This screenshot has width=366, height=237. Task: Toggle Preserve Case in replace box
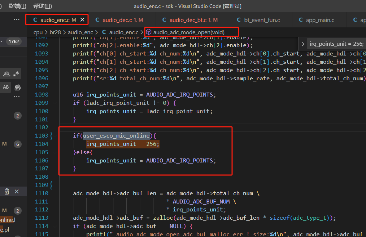6,87
